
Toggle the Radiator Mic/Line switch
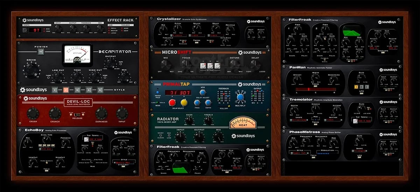169,136
